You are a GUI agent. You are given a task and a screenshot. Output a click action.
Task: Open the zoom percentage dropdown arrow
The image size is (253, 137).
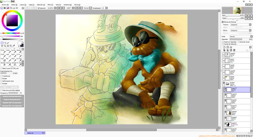55,8
